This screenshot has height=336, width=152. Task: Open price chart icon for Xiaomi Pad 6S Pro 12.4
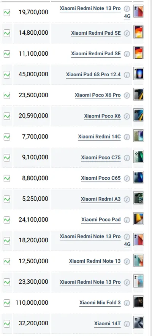(7, 75)
